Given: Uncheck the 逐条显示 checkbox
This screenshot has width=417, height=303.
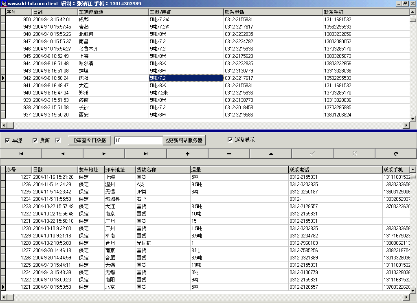Looking at the screenshot, I should (x=230, y=140).
